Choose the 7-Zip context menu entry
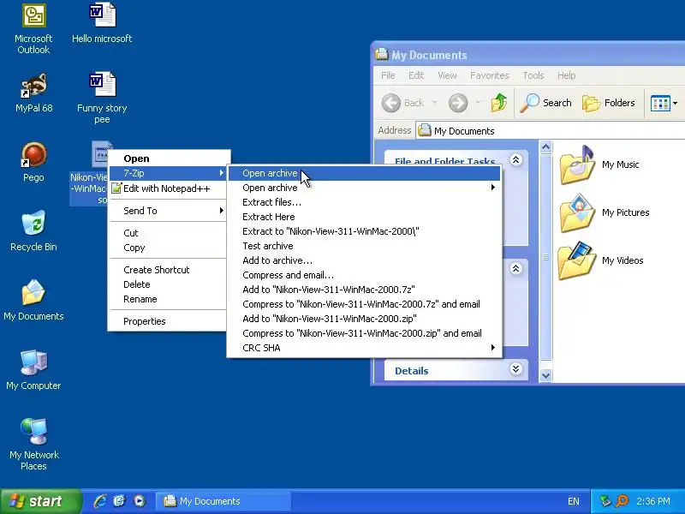685x514 pixels. (x=168, y=173)
